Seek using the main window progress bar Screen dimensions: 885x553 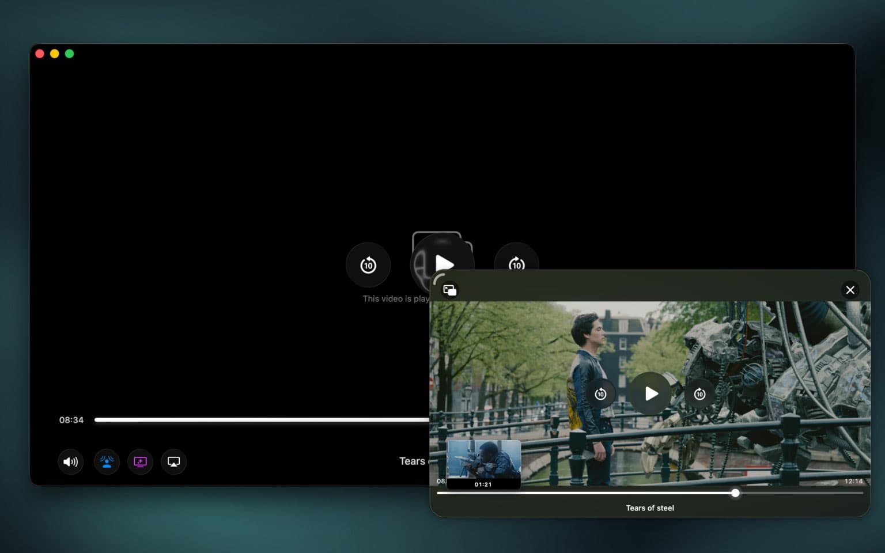click(x=259, y=419)
